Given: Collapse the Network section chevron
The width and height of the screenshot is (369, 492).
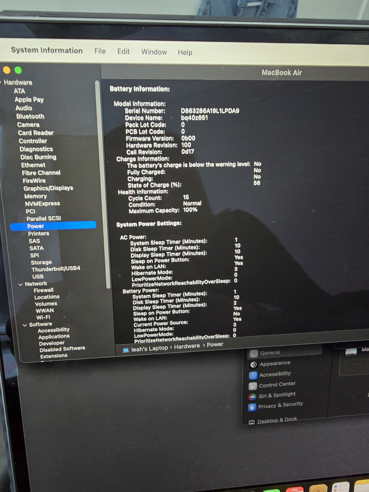Looking at the screenshot, I should [x=20, y=284].
